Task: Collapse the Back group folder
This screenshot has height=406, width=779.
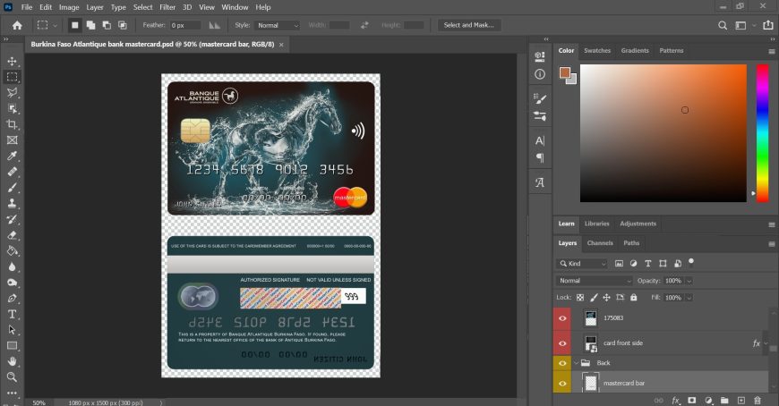Action: (x=577, y=363)
